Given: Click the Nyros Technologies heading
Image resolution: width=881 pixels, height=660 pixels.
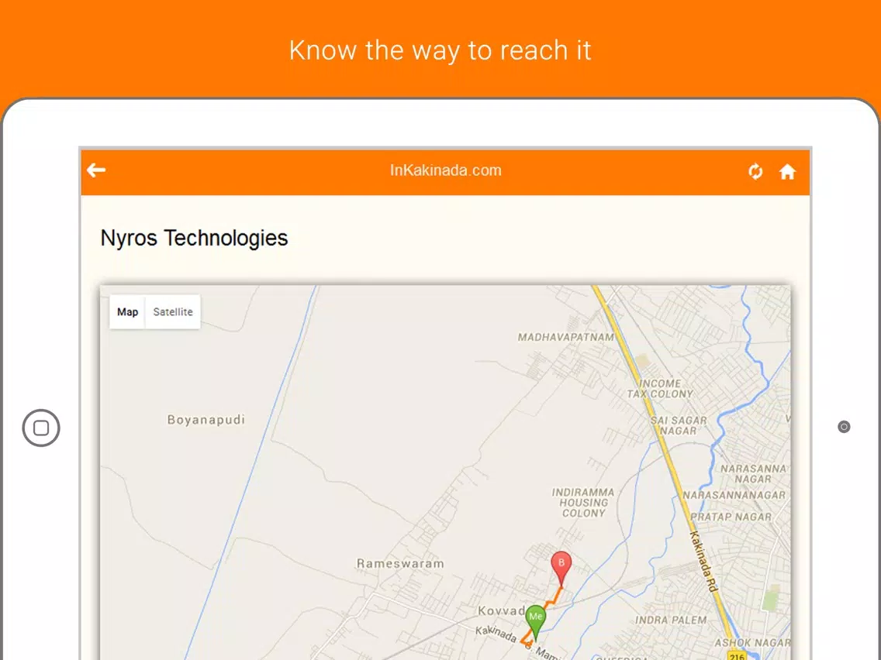Looking at the screenshot, I should (x=194, y=238).
